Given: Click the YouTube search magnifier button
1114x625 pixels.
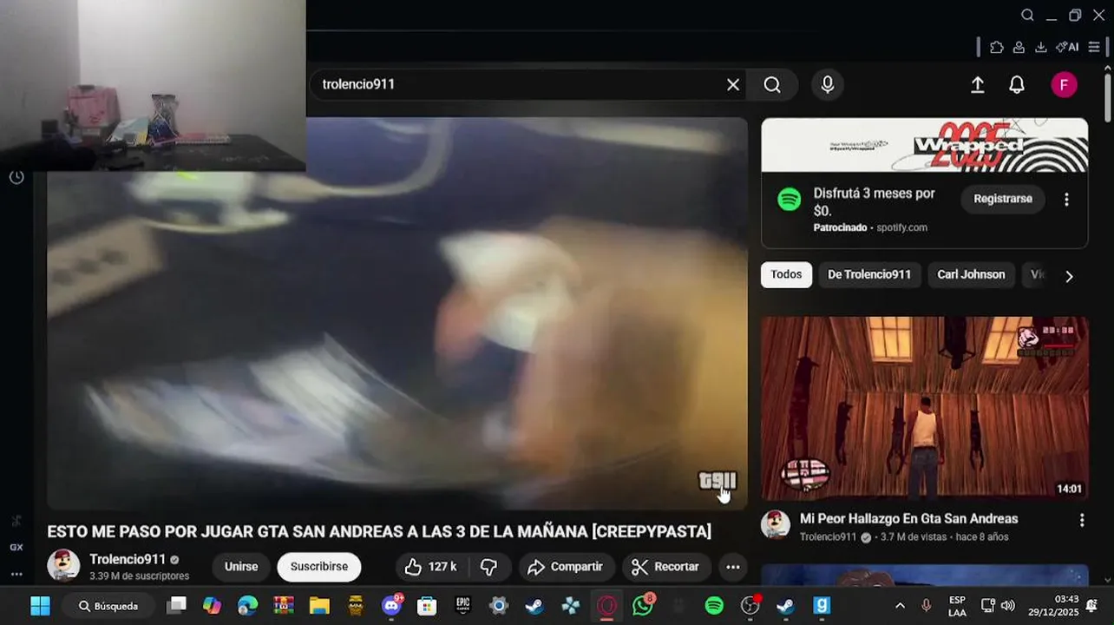Looking at the screenshot, I should [772, 84].
